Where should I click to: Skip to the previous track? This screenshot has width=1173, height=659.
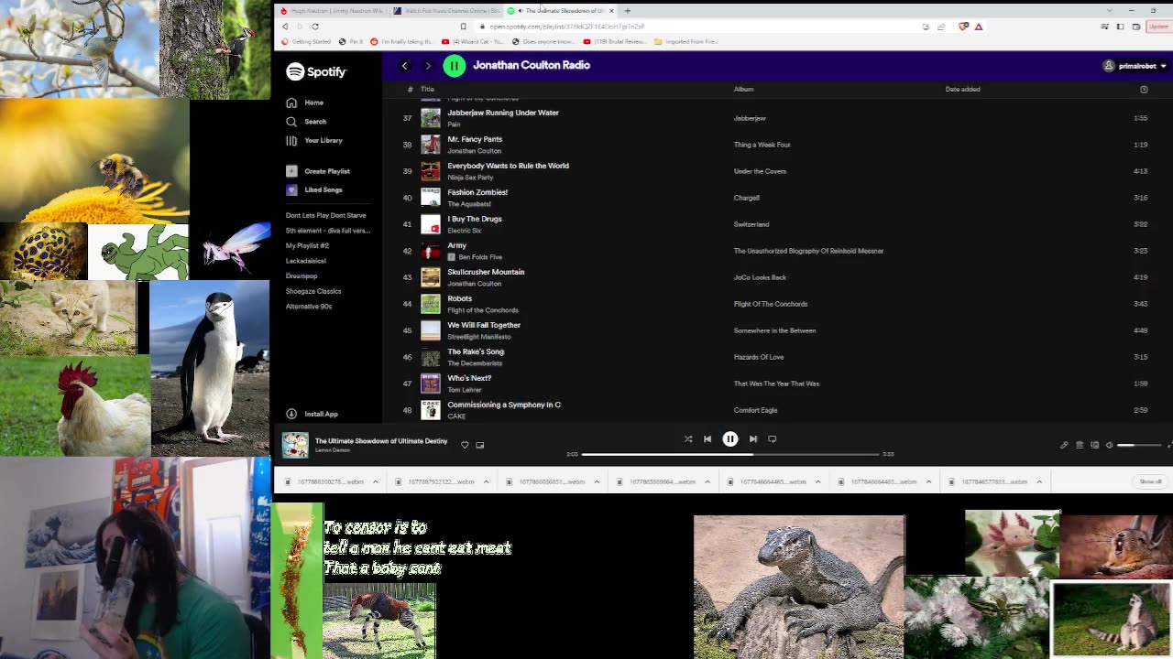[707, 439]
